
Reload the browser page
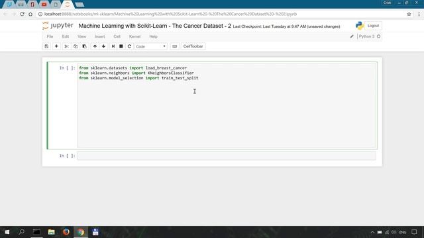point(22,14)
